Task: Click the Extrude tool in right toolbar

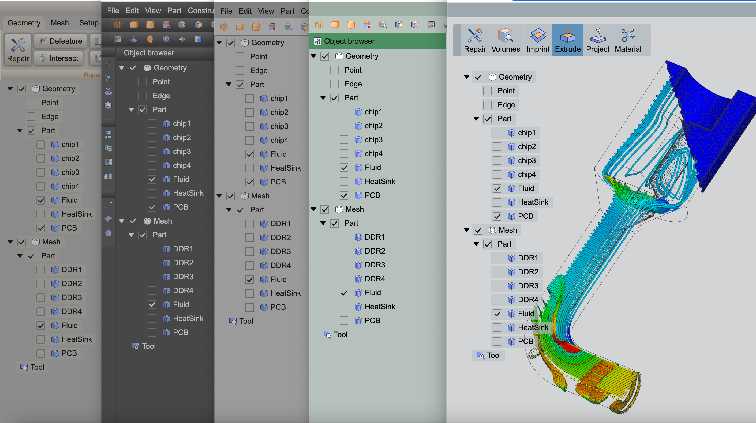Action: [x=567, y=40]
